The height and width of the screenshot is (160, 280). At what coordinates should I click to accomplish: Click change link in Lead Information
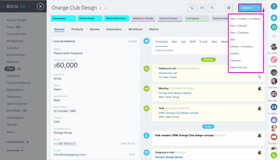pyautogui.click(x=132, y=41)
